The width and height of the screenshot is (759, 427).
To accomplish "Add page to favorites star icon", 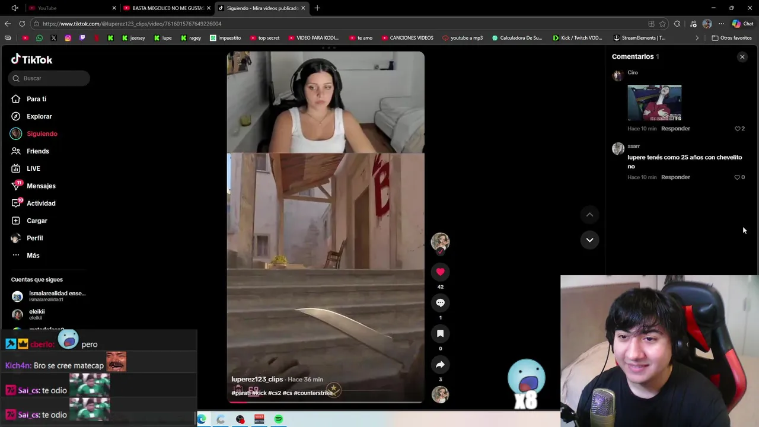I will (x=662, y=24).
